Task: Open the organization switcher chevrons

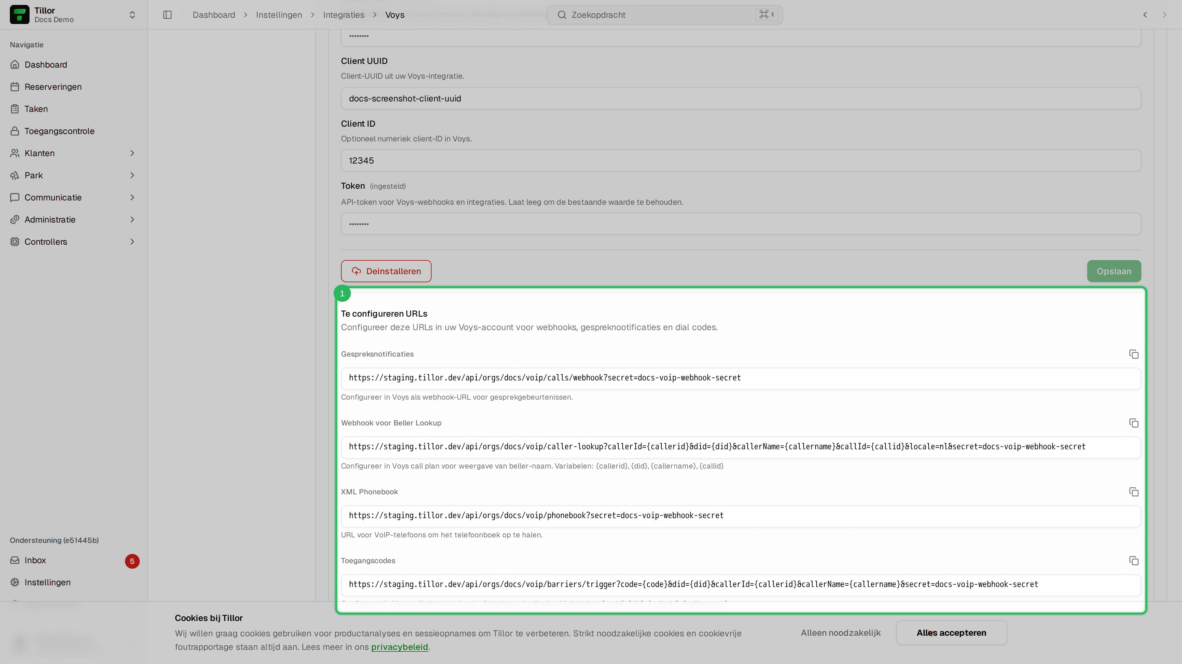Action: [x=132, y=15]
